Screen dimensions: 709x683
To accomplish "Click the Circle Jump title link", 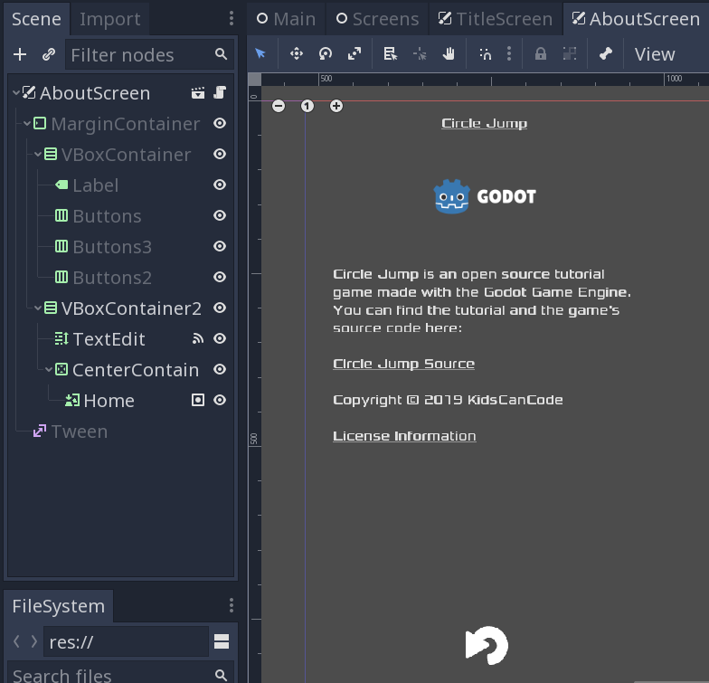I will [485, 123].
